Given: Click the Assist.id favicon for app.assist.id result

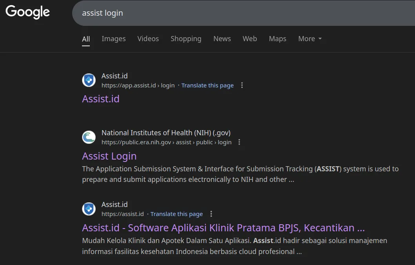Looking at the screenshot, I should coord(89,80).
